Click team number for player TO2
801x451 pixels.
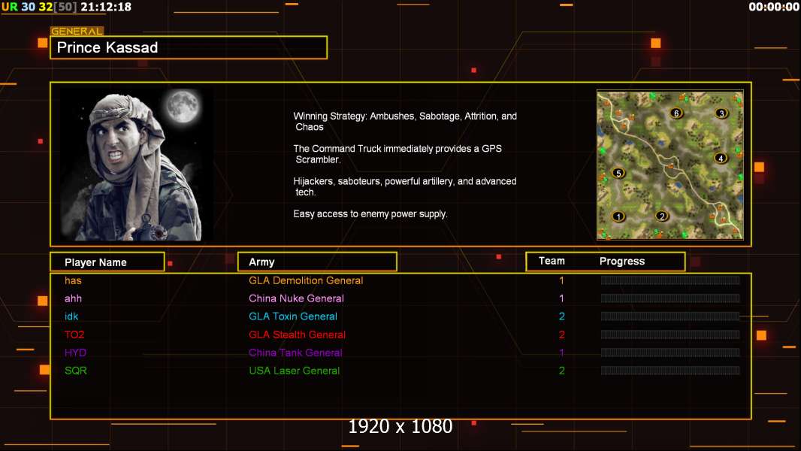point(561,334)
